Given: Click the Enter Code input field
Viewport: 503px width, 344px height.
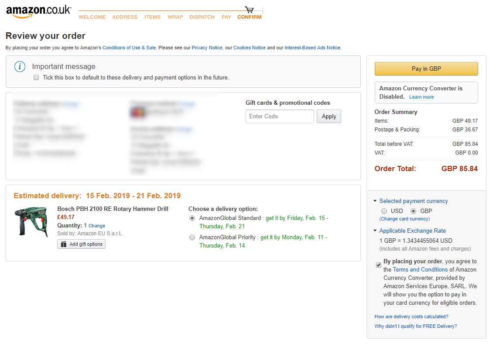Looking at the screenshot, I should tap(280, 117).
